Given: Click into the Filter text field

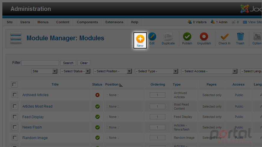Looking at the screenshot, I should coord(40,63).
